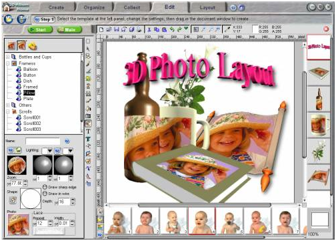Click the New document icon in toolbar

(101, 29)
